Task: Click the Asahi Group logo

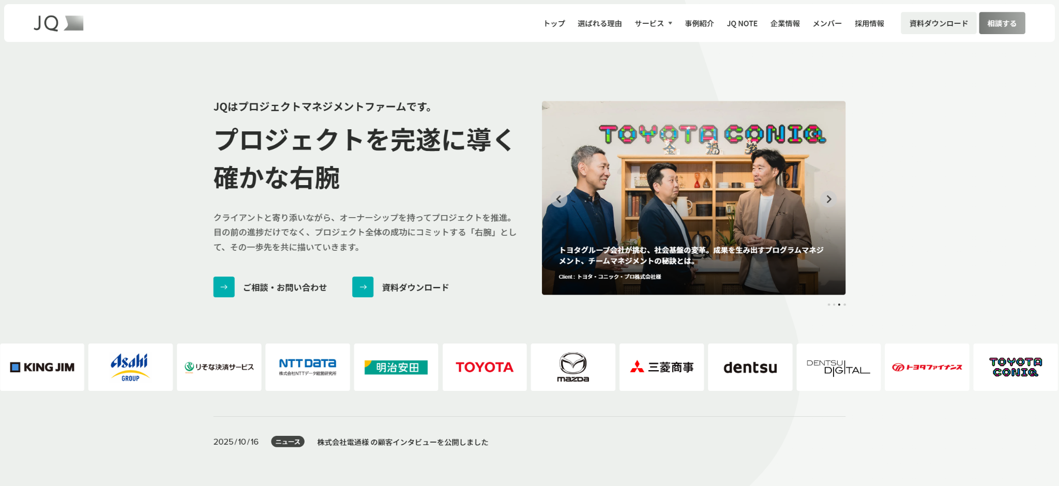Action: coord(130,367)
